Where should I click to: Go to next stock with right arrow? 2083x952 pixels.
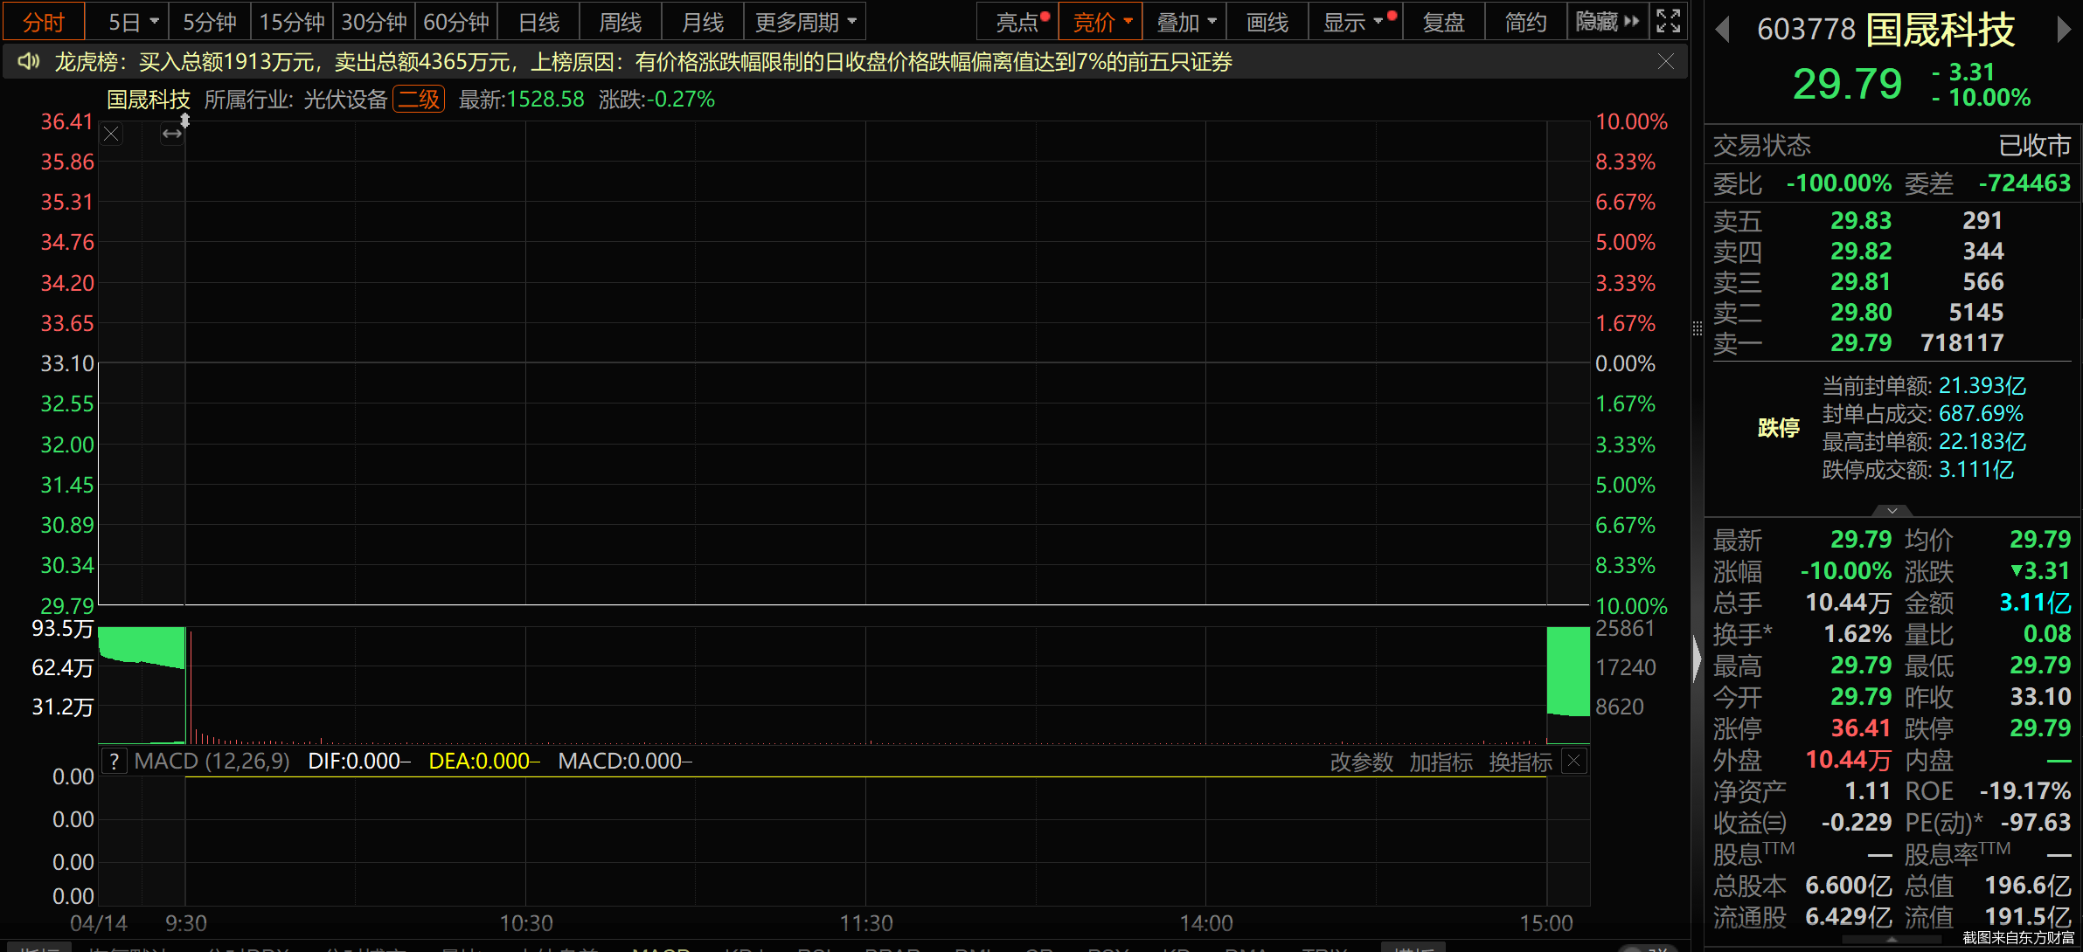2064,30
